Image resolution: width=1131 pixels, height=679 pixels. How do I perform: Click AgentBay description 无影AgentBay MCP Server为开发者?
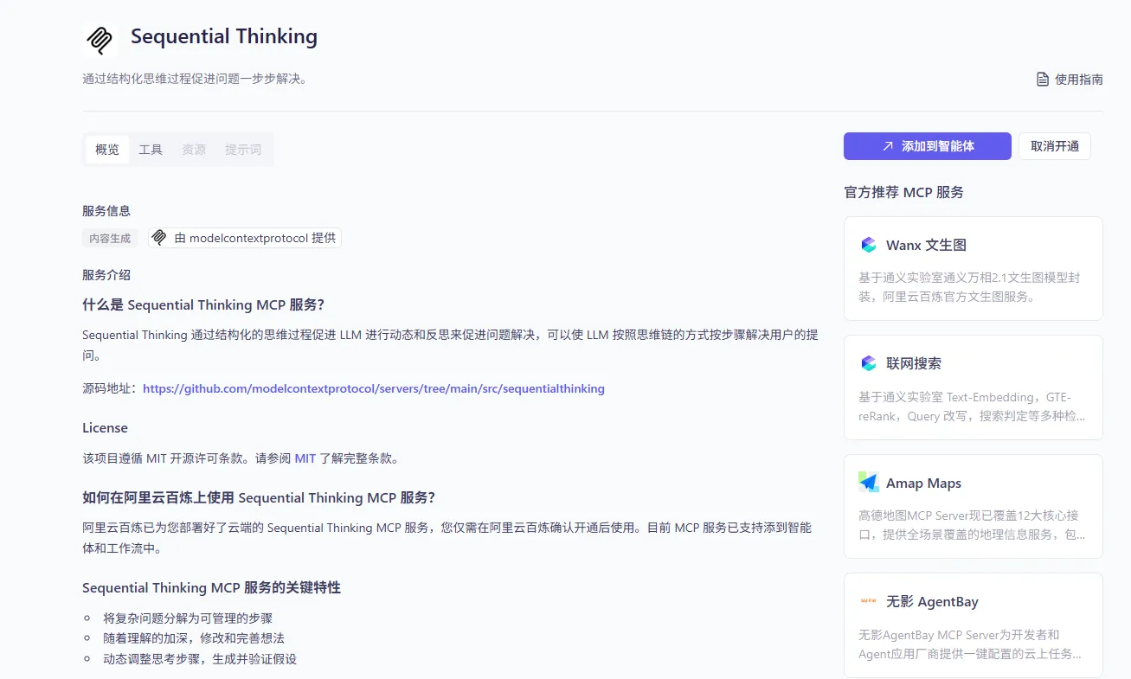coord(970,644)
